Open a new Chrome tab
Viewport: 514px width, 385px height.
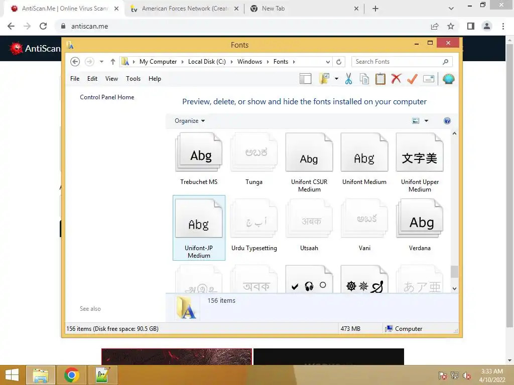click(x=375, y=9)
